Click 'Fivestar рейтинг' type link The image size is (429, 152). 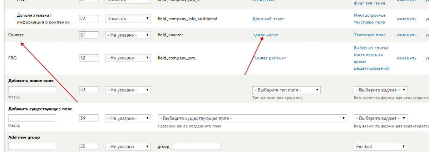tap(269, 58)
